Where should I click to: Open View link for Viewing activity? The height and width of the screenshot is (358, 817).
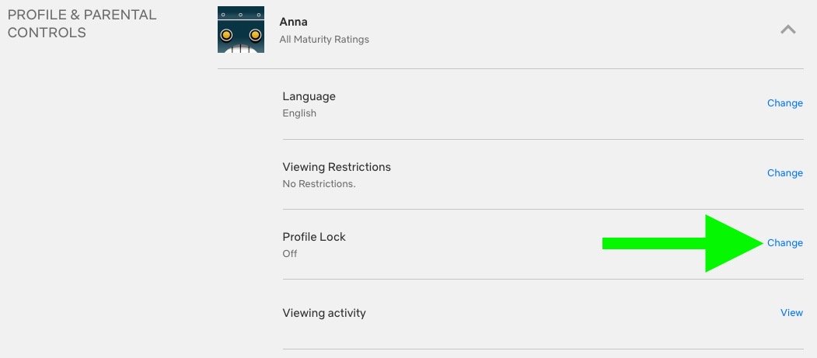(x=791, y=313)
